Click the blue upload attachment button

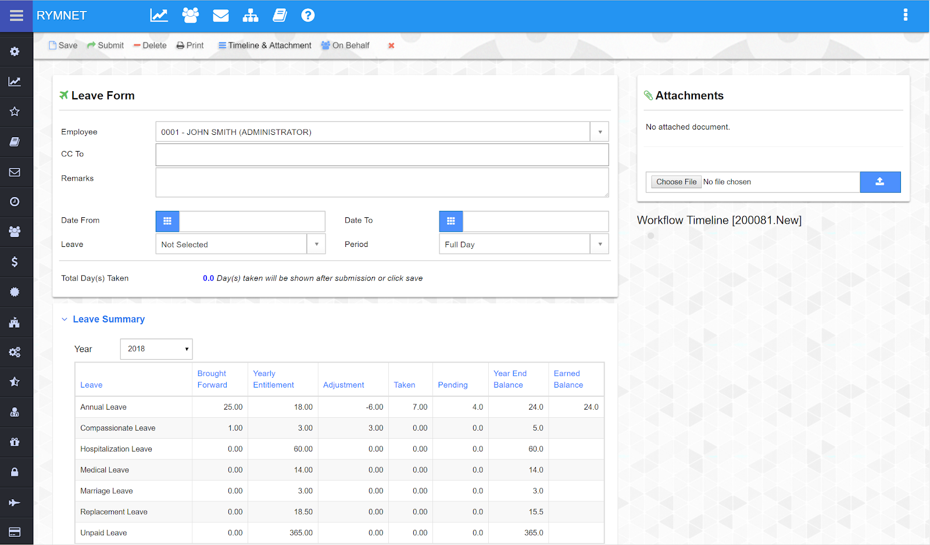(x=880, y=182)
